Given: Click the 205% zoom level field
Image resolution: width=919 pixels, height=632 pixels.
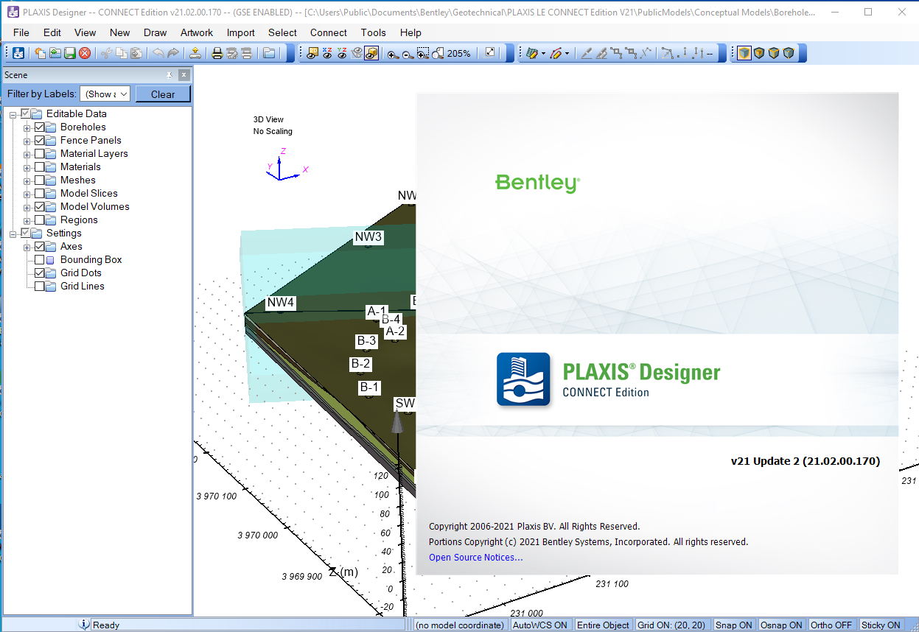Looking at the screenshot, I should [459, 53].
